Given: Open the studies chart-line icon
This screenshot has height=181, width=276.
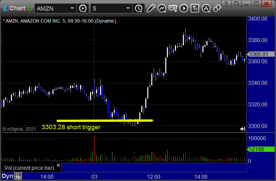Looking at the screenshot, I should pos(162,8).
